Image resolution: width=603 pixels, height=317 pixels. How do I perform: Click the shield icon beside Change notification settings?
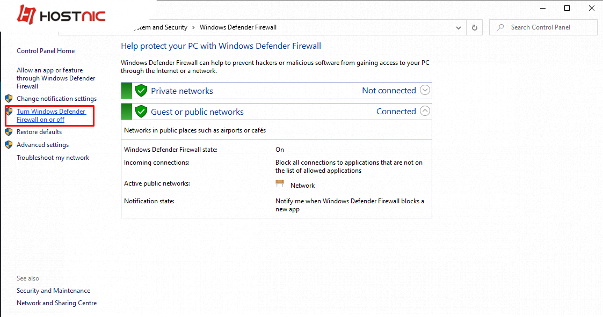coord(9,99)
